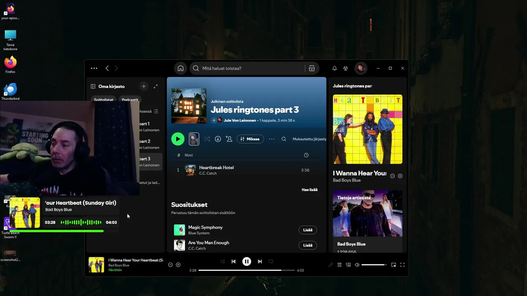
Task: Click the Miksaa button
Action: pyautogui.click(x=250, y=139)
